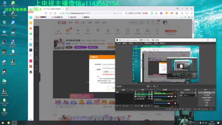The image size is (222, 125).
Task: Click Stop Streaming button in OBS Controls
Action: pyautogui.click(x=207, y=93)
